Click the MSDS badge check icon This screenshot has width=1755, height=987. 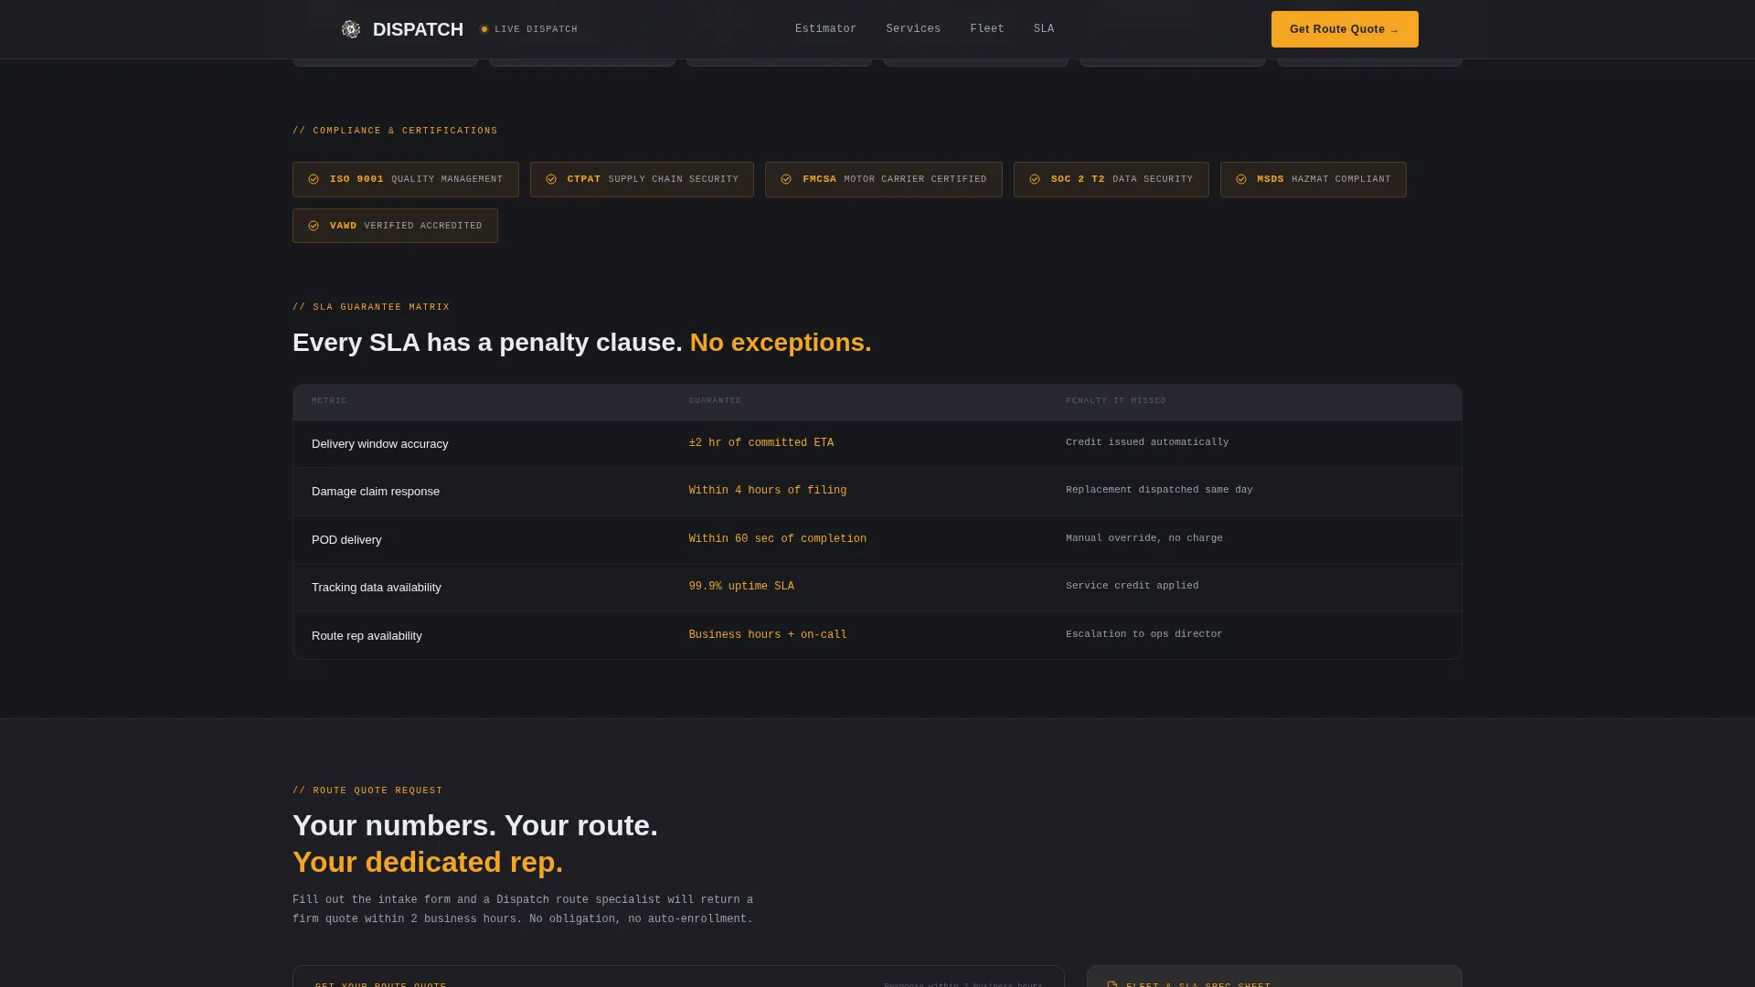click(x=1241, y=179)
